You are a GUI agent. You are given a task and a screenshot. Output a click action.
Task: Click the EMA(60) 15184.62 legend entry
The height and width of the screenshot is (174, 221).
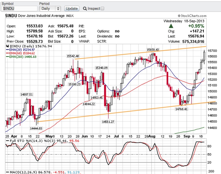pos(20,53)
